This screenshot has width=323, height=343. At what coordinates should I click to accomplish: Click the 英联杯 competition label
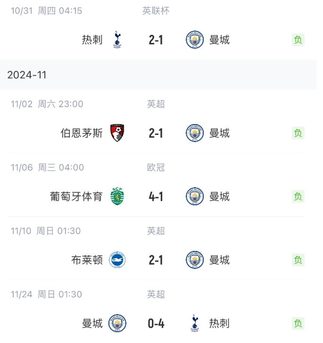coord(156,10)
